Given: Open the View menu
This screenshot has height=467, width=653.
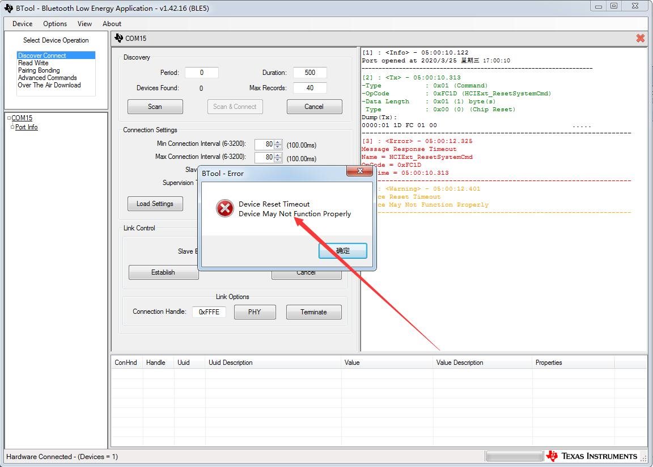Looking at the screenshot, I should (84, 24).
